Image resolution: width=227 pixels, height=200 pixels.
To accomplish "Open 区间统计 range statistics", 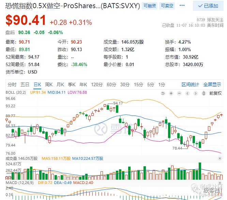I will (x=191, y=84).
